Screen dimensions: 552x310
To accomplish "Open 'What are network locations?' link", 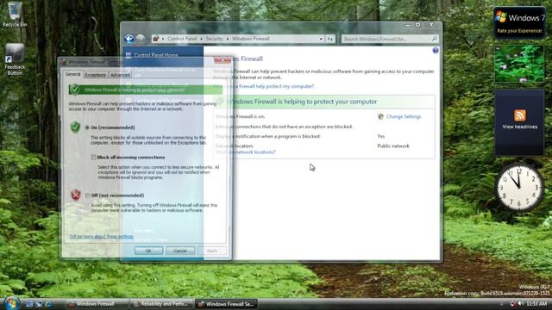I will (246, 152).
